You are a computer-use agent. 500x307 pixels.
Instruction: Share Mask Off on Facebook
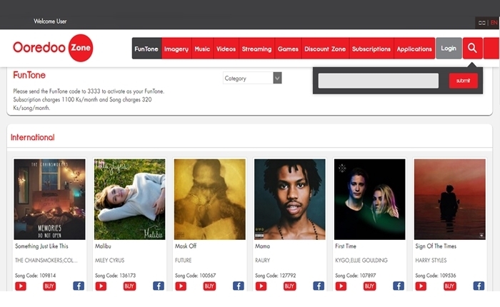tap(239, 286)
